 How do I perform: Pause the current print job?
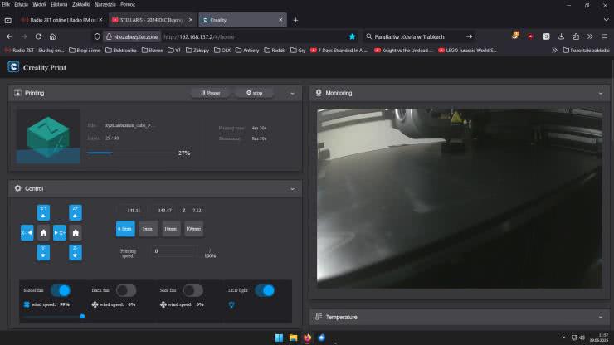point(210,94)
